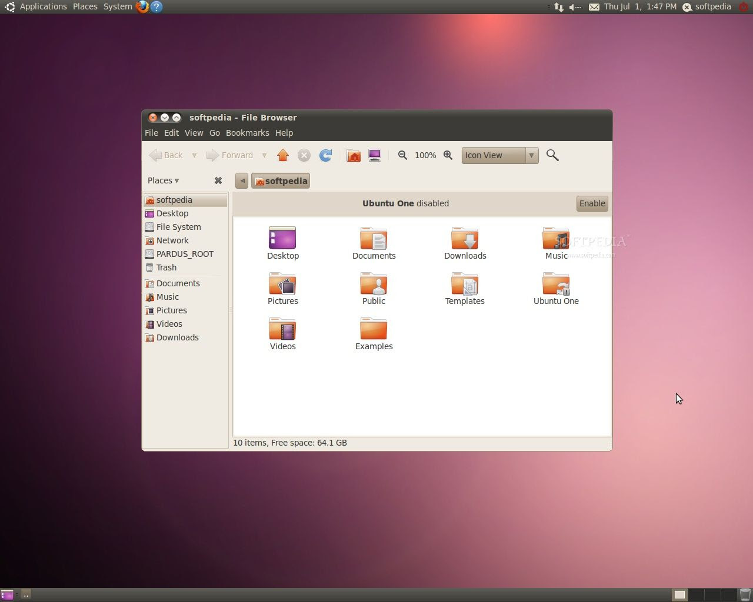Open the Icon View dropdown
The width and height of the screenshot is (753, 602).
[x=500, y=155]
